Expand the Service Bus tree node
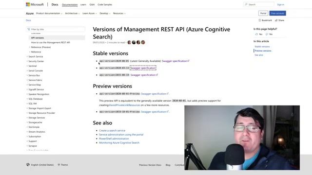Screen dimensions: 312x175 [27, 75]
